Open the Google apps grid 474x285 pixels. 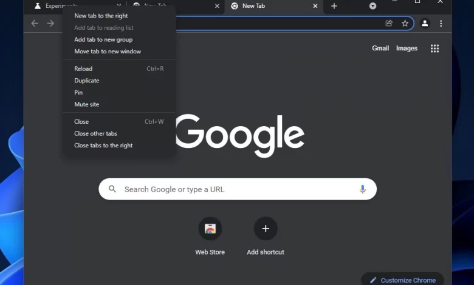(x=434, y=49)
